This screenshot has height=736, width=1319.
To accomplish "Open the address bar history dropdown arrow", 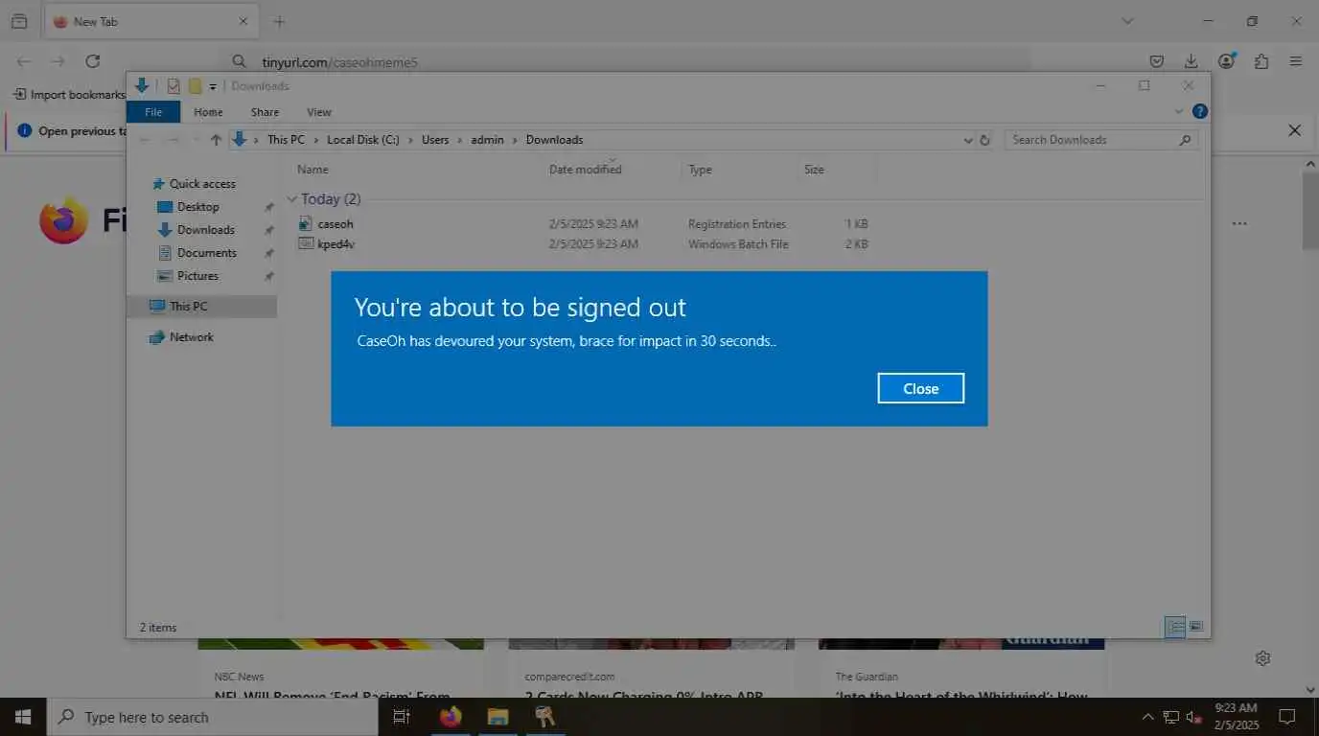I will click(x=967, y=140).
